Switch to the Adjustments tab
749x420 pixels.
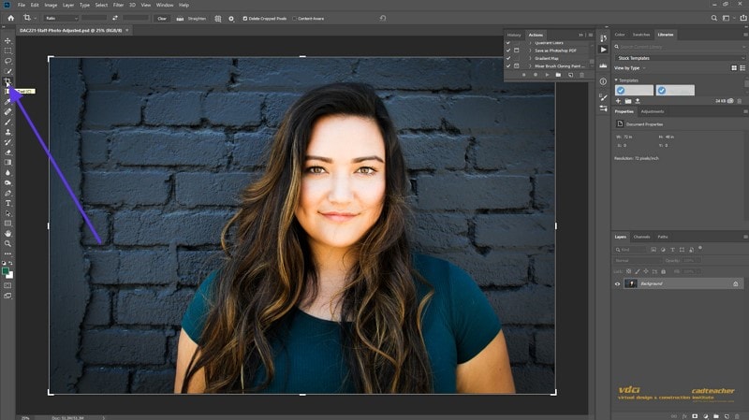(x=652, y=111)
